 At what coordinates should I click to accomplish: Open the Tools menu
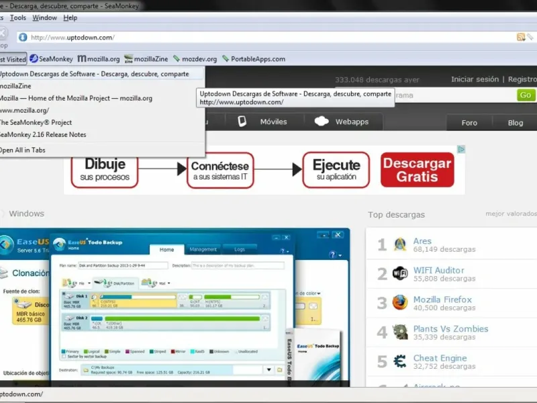(x=18, y=18)
